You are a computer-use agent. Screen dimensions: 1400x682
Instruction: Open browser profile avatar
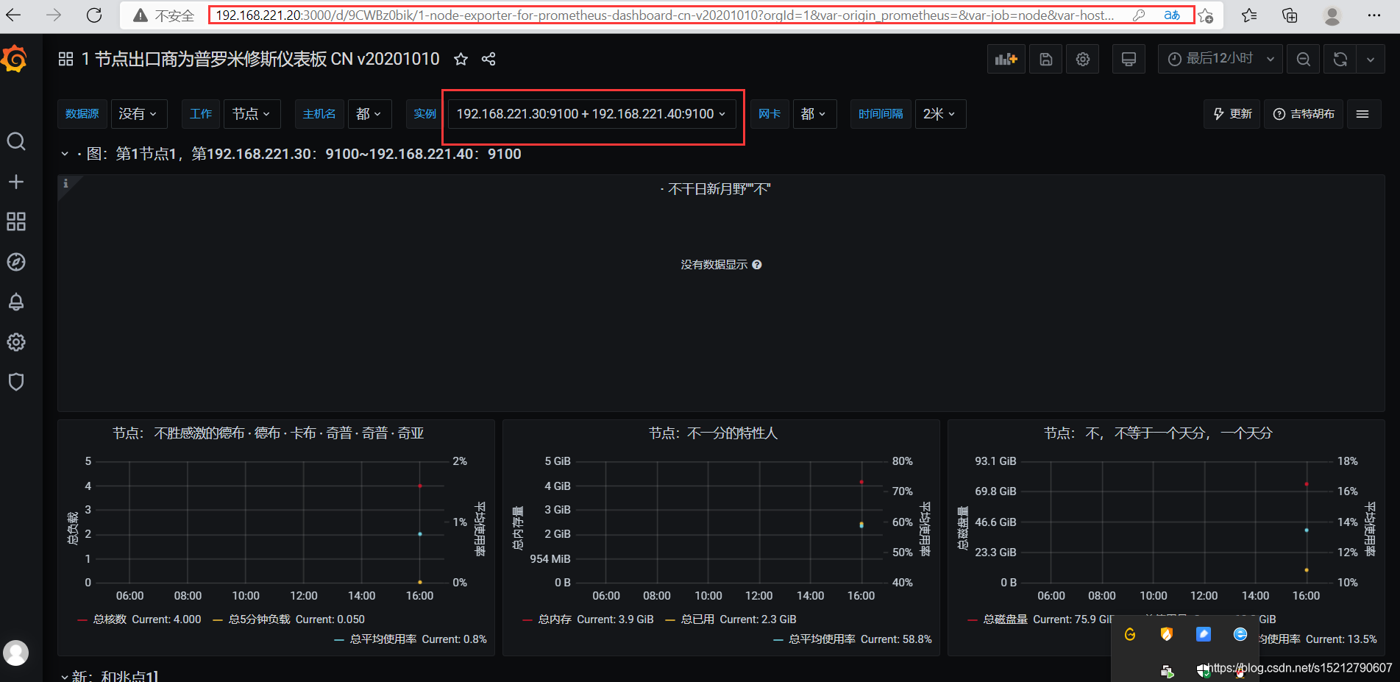pyautogui.click(x=1332, y=15)
